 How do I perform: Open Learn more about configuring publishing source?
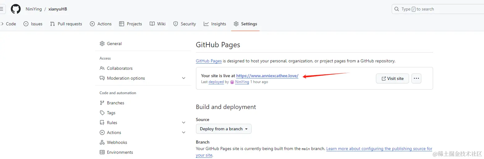pos(379,149)
